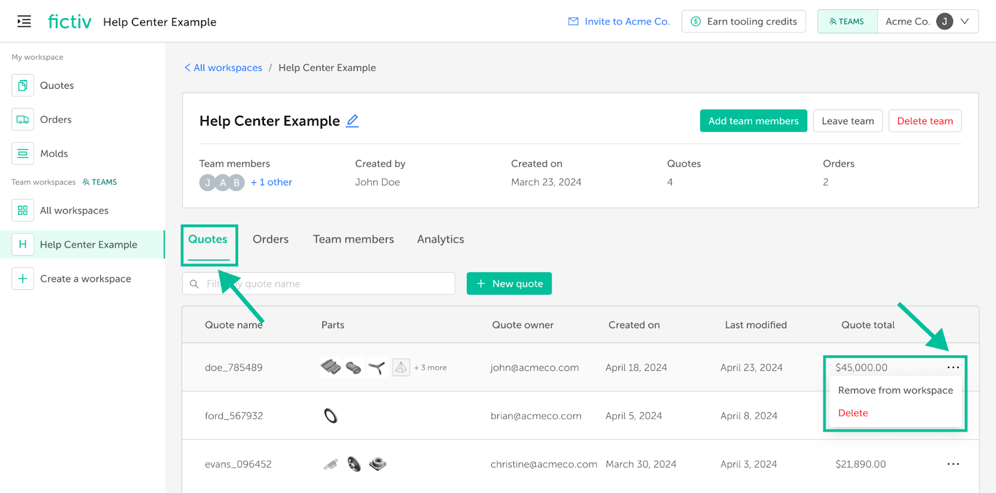Click the triangle placeholder part icon in doe_785489 row
Screen dimensions: 996x493
pos(401,367)
